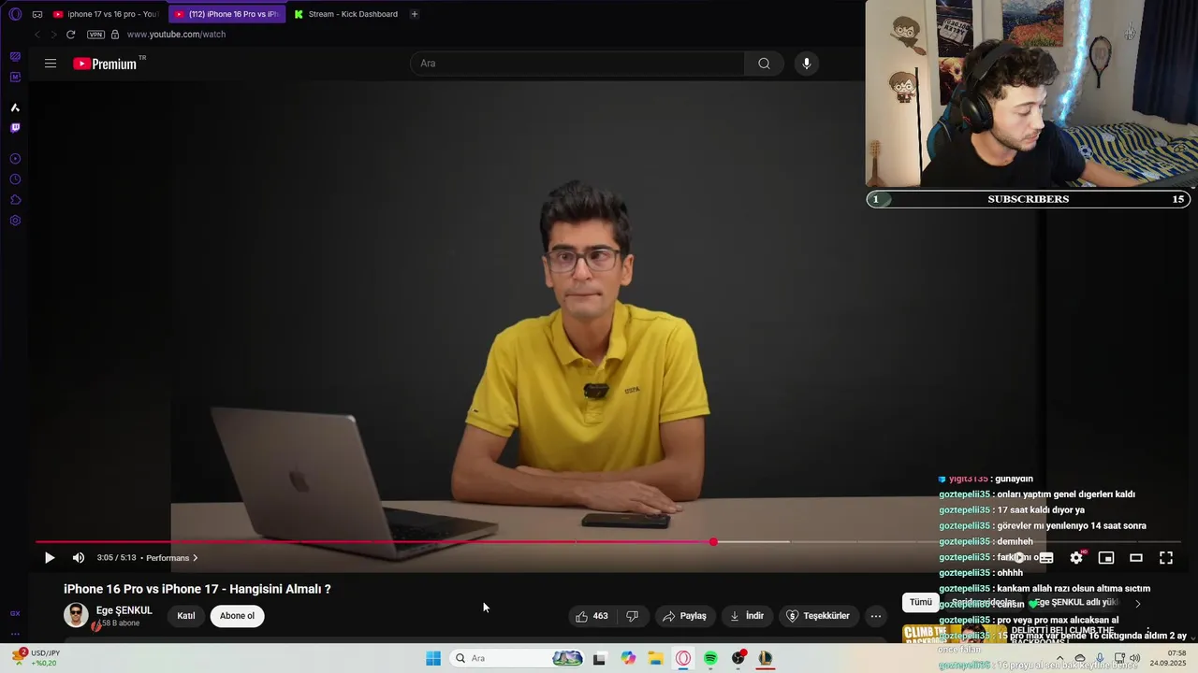This screenshot has width=1198, height=673.
Task: Open the VPN badge in address bar
Action: tap(95, 35)
